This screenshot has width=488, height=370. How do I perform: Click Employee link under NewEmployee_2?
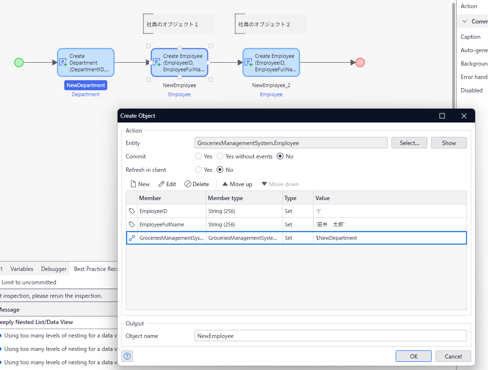click(271, 94)
